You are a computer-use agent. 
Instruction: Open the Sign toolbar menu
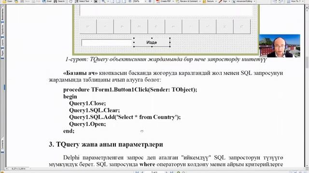(223, 1)
